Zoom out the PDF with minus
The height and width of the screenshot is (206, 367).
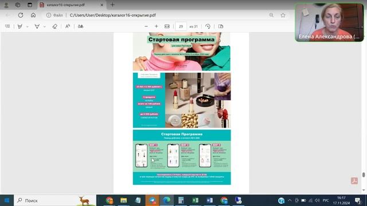146,26
